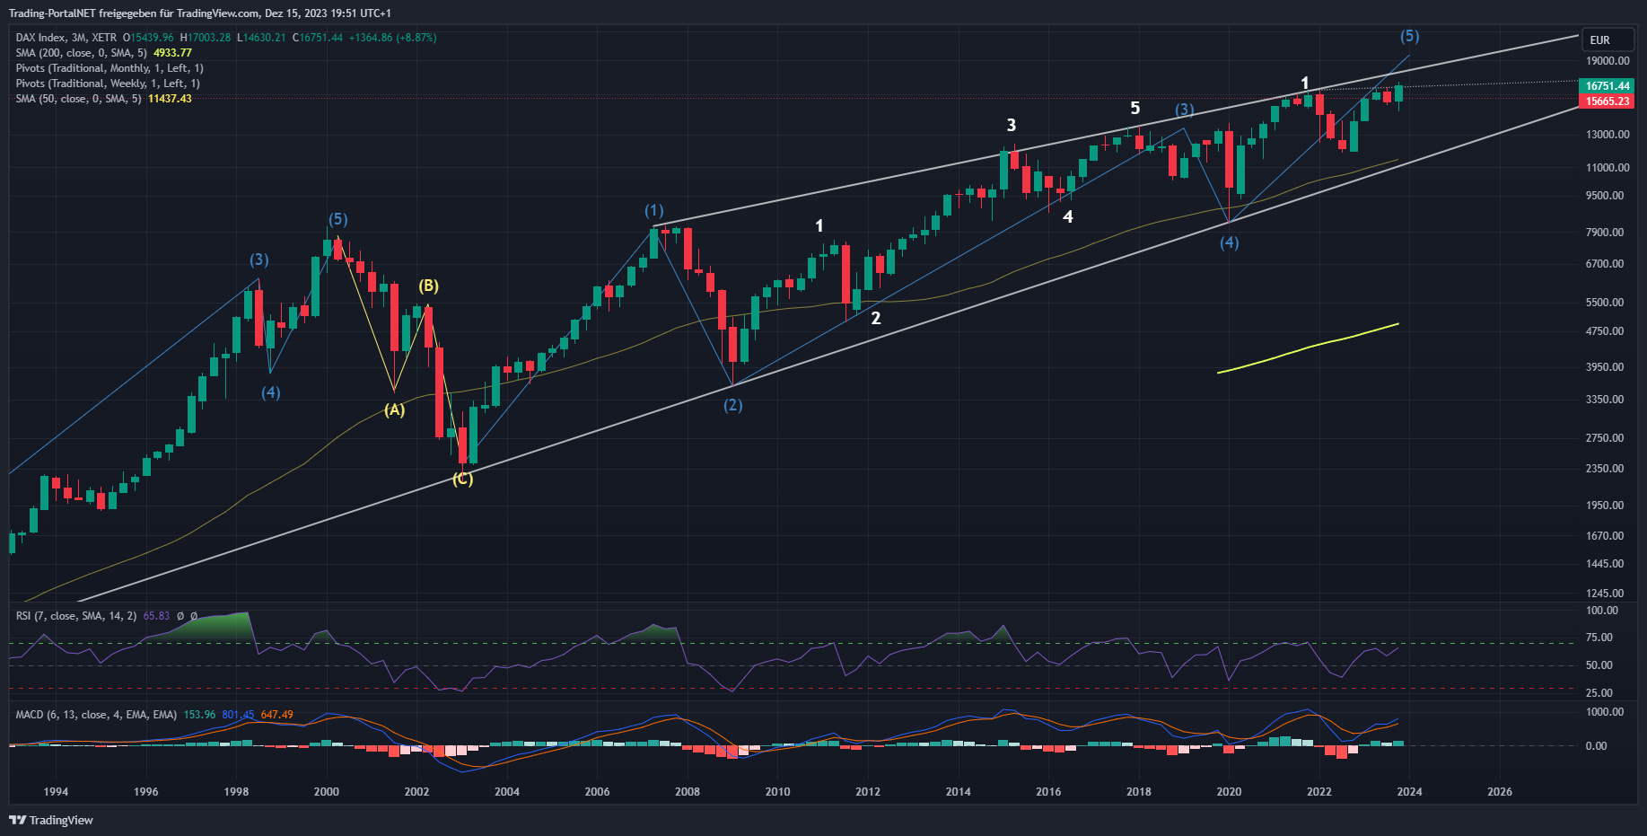This screenshot has width=1647, height=836.
Task: Click the Pivots Traditional Monthly legend entry
Action: tap(109, 68)
